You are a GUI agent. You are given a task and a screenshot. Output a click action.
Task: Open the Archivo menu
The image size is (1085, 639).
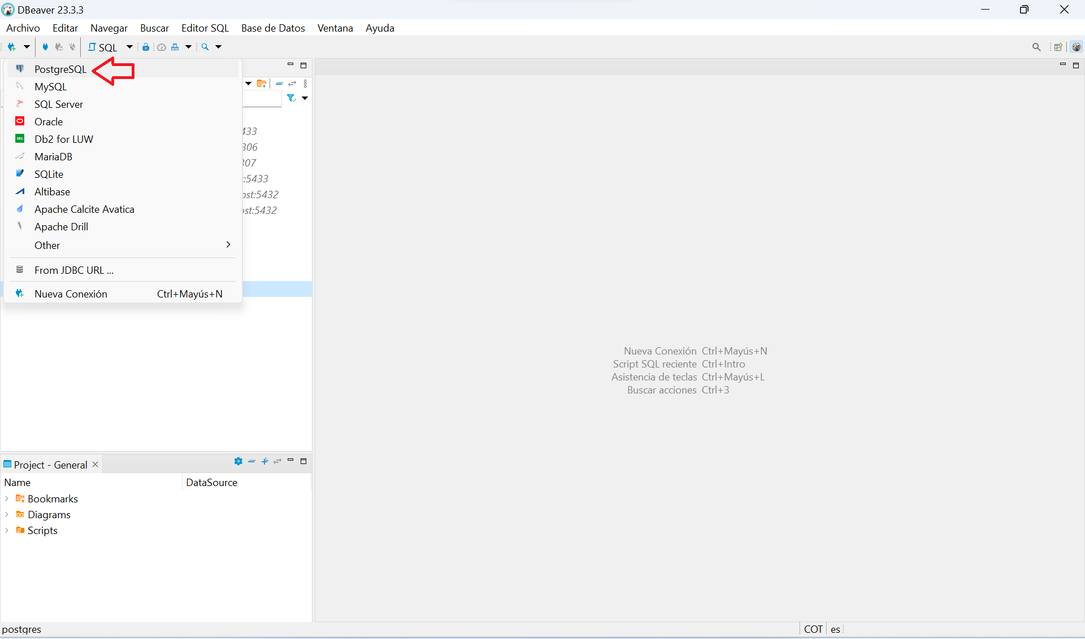pyautogui.click(x=23, y=28)
